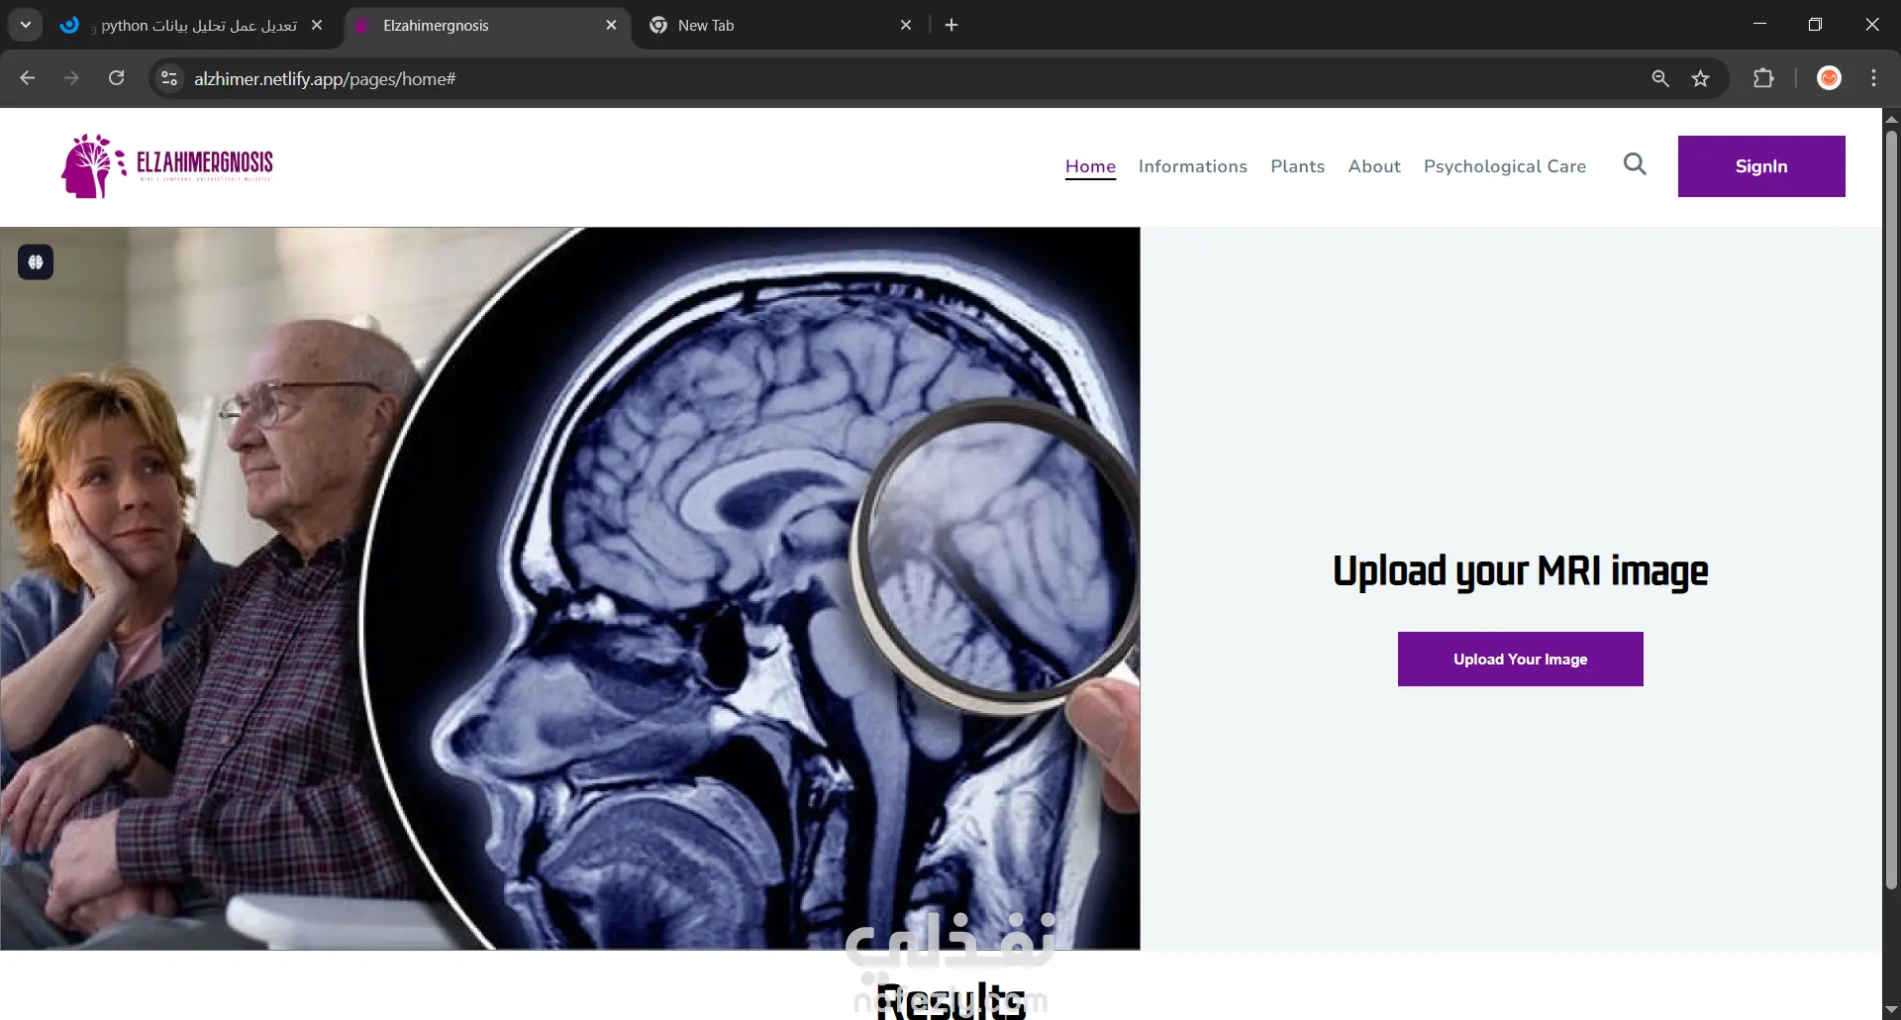The image size is (1901, 1020).
Task: Click the 'Upload your MRI image' heading
Action: point(1520,571)
